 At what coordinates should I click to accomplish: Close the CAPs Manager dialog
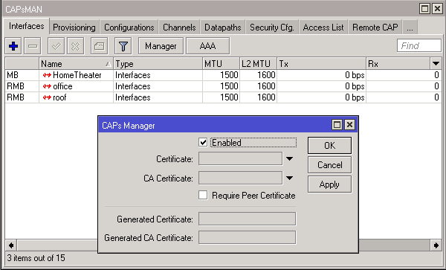[350, 125]
